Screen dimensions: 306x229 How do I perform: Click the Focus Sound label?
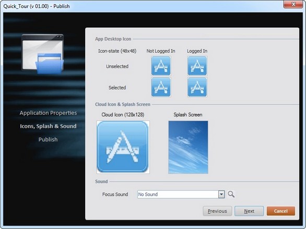point(115,194)
